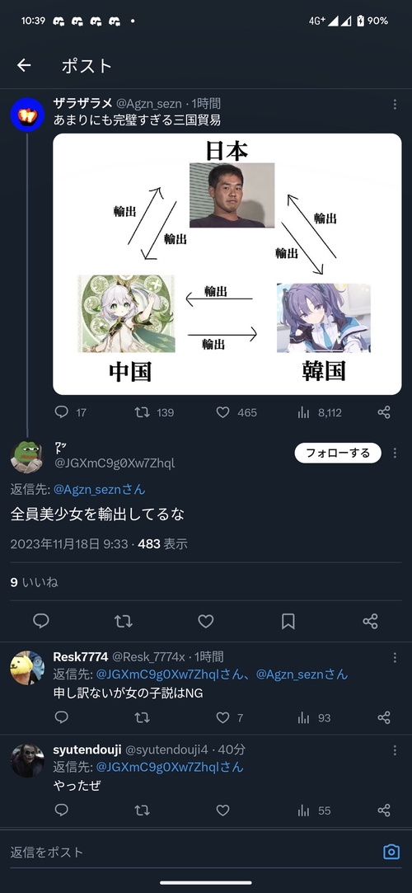Image resolution: width=412 pixels, height=893 pixels.
Task: Open the @Agzn_seznさん reply-to link
Action: (x=100, y=489)
